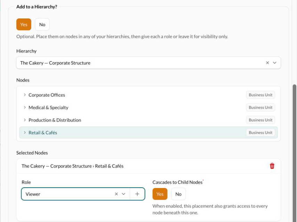Viewport: 297px width, 222px height.
Task: Expand the Retail & Cafés node
Action: coord(25,133)
